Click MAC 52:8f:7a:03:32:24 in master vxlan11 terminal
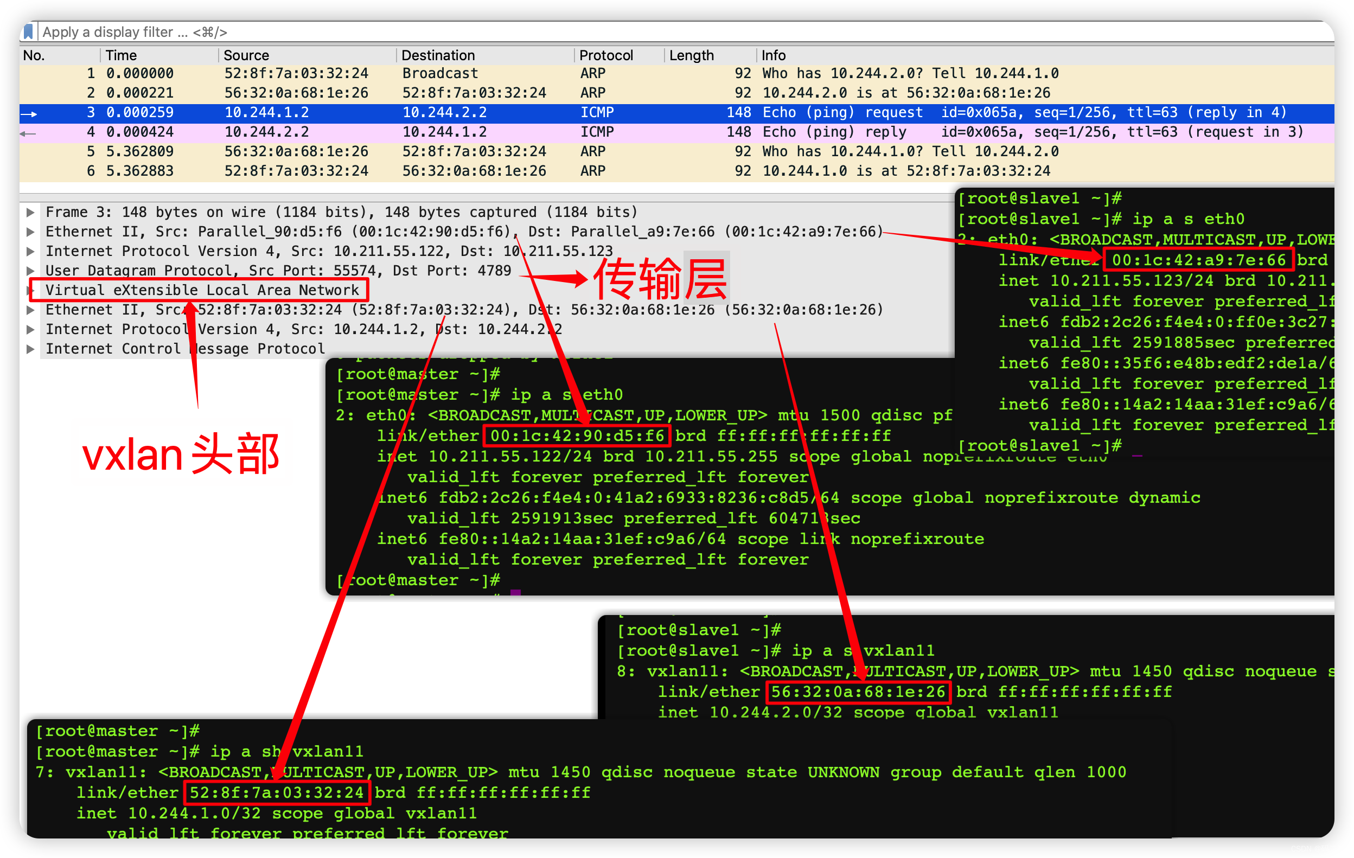This screenshot has width=1354, height=858. pyautogui.click(x=277, y=792)
